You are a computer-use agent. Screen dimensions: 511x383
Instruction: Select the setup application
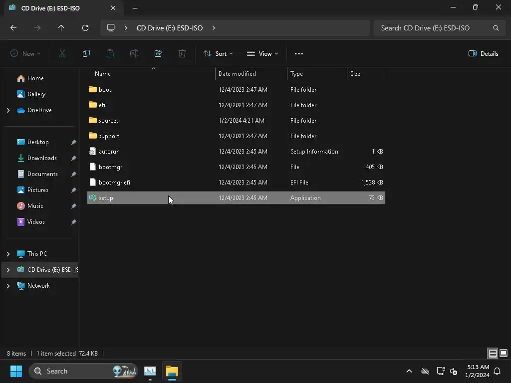(x=236, y=197)
